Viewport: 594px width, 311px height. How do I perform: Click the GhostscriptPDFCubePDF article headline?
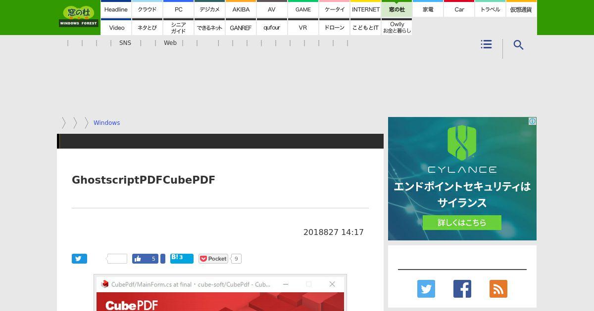point(144,180)
